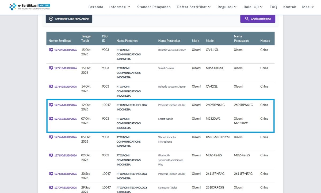Click model cell 26103RP65G
This screenshot has width=321, height=193.
(x=215, y=188)
